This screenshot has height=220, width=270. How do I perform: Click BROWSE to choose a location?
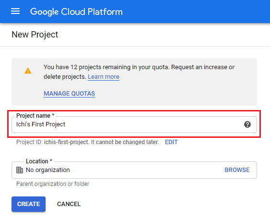tap(237, 170)
